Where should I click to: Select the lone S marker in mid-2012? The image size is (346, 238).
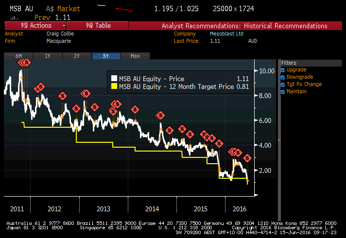62,96
